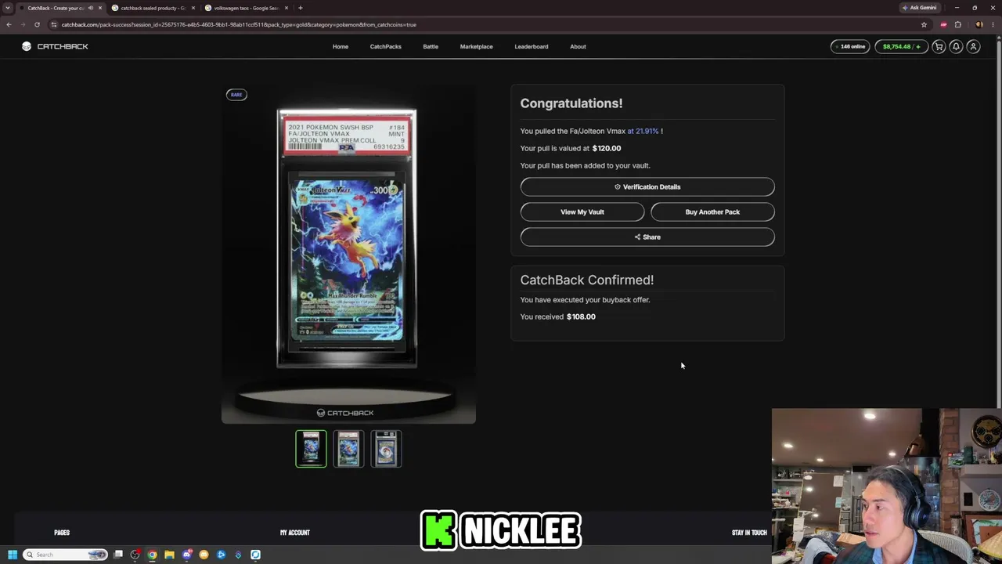
Task: Click the CatchBack Confirmed! heading
Action: tap(587, 280)
